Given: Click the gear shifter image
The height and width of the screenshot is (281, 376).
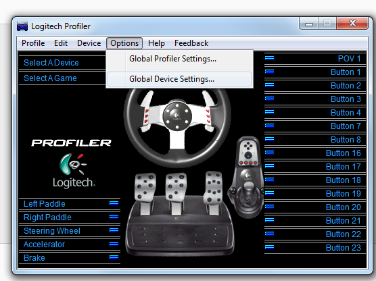Looking at the screenshot, I should pyautogui.click(x=245, y=177).
